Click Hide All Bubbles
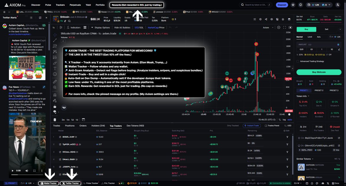Viewport: 346px width, 186px height. pyautogui.click(x=122, y=28)
